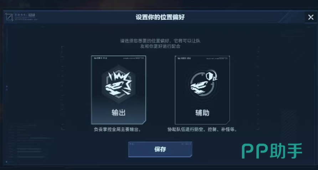318x170 pixels.
Task: Choose the 输出 text label
Action: [118, 112]
